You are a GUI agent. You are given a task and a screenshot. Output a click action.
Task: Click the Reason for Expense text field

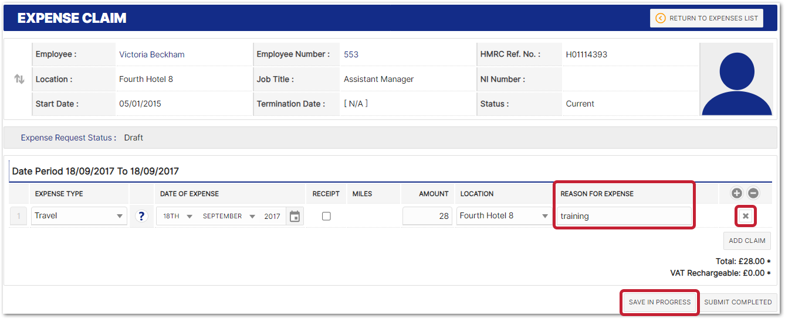[x=624, y=216]
